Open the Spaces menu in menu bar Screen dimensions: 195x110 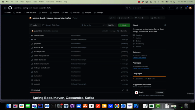tap(29, 2)
